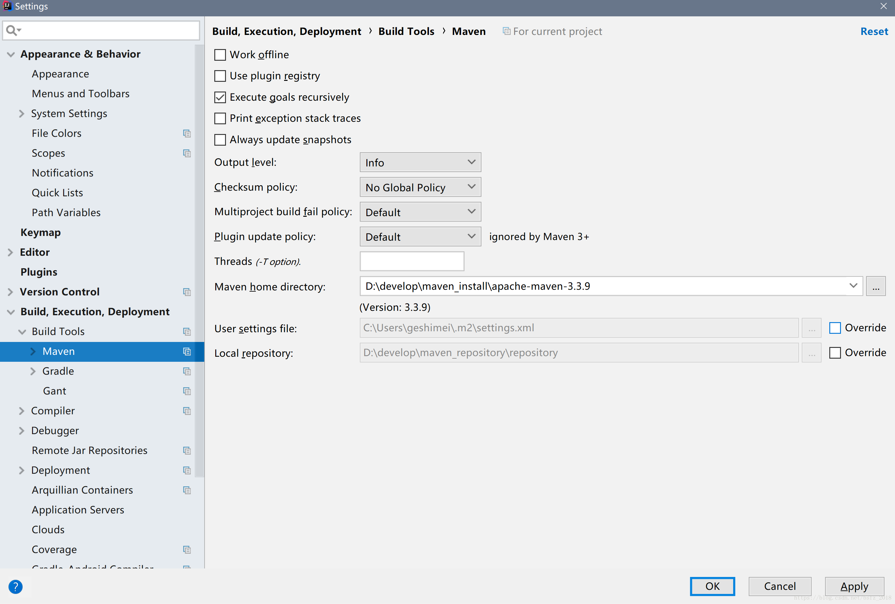Open help via the question mark icon
895x604 pixels.
(x=15, y=587)
